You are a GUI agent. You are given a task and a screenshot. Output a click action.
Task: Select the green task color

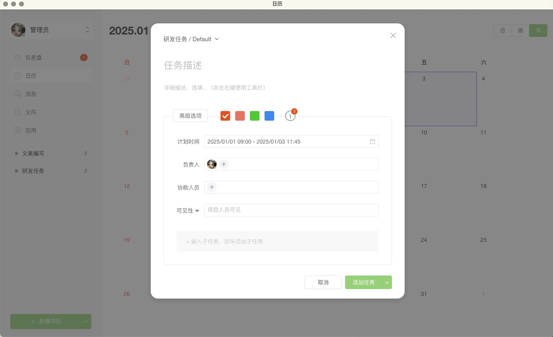[254, 116]
